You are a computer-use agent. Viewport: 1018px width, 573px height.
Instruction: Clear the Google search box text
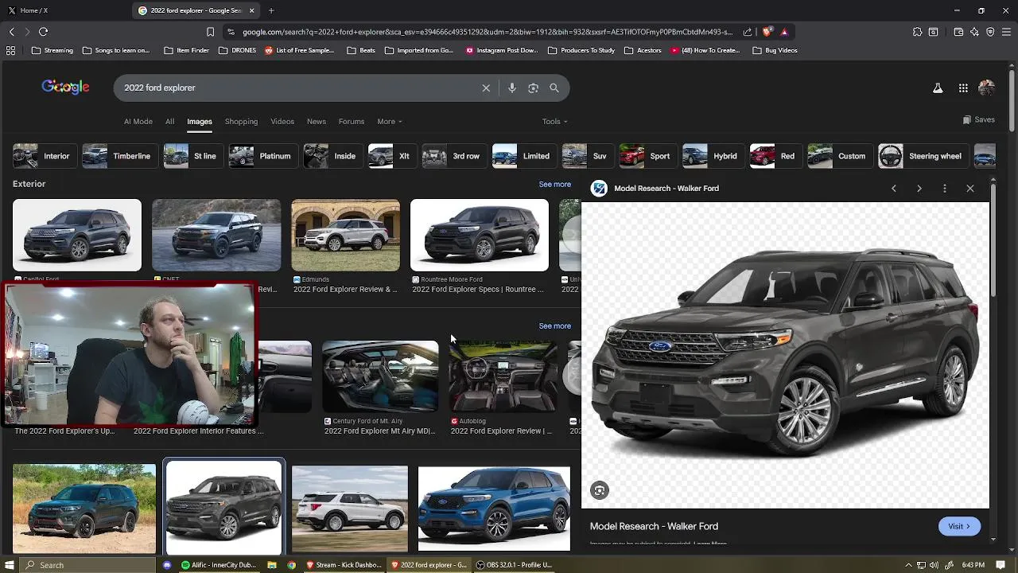coord(486,88)
